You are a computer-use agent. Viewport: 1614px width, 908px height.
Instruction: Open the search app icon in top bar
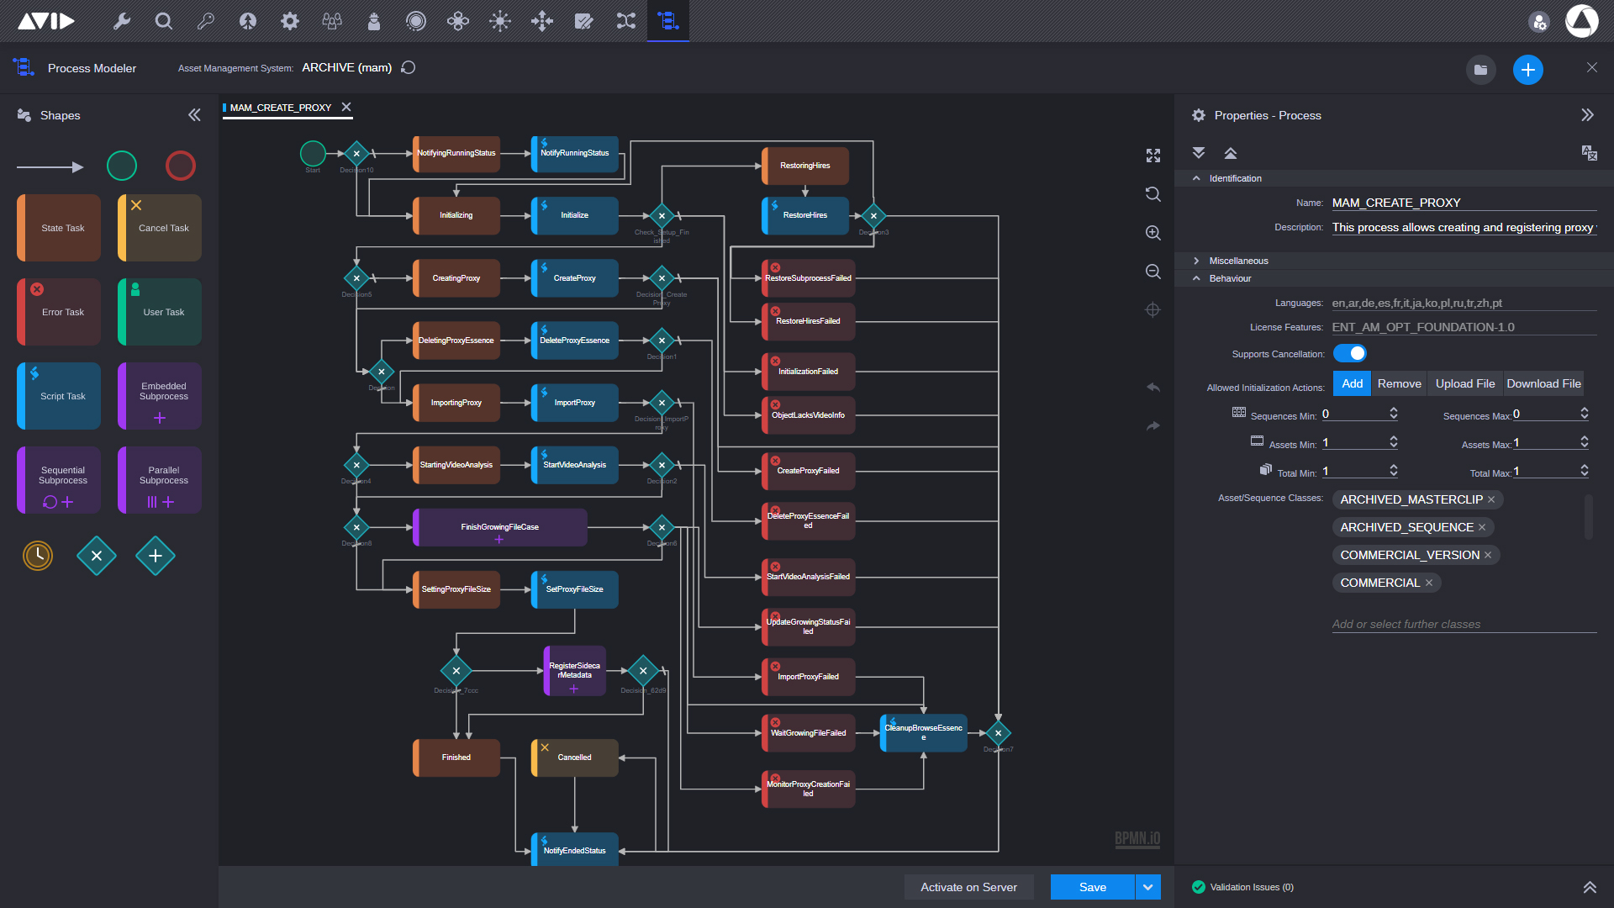point(164,21)
